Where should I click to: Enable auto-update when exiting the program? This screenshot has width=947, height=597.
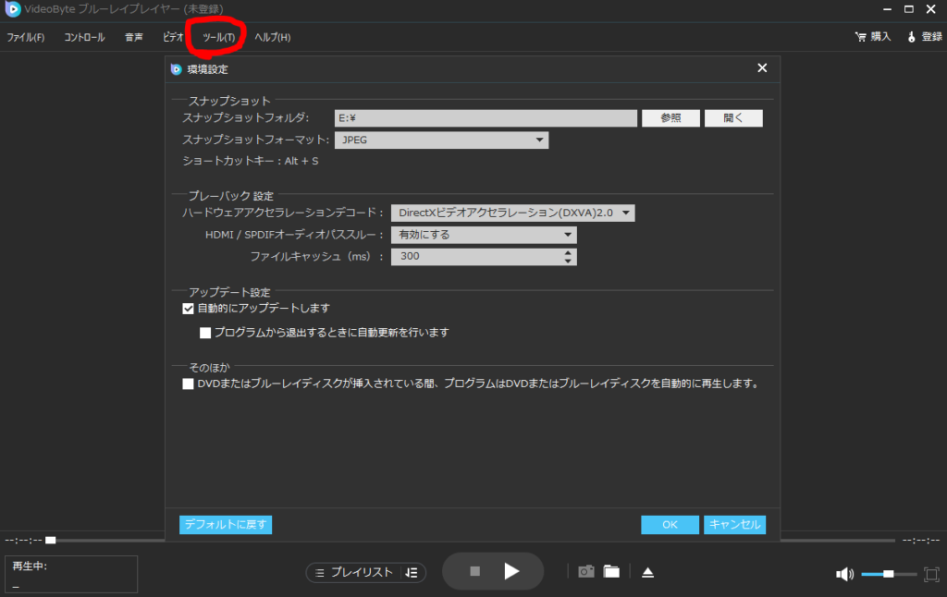click(x=205, y=333)
